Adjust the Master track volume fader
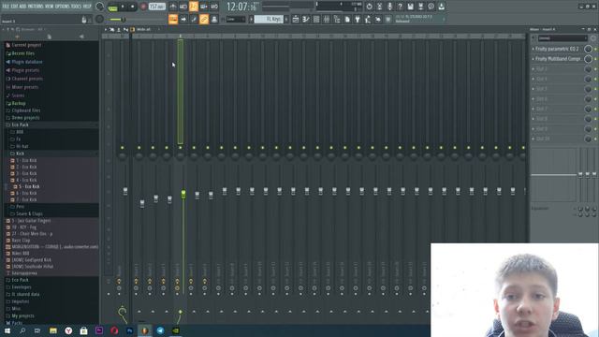Screen dimensions: 599x337 [125, 191]
